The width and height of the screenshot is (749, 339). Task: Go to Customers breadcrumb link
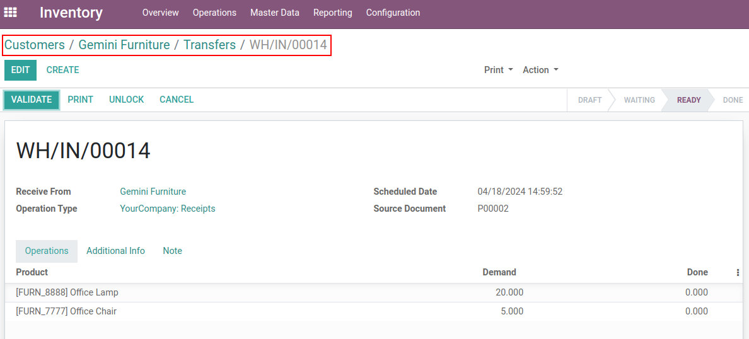[x=35, y=45]
